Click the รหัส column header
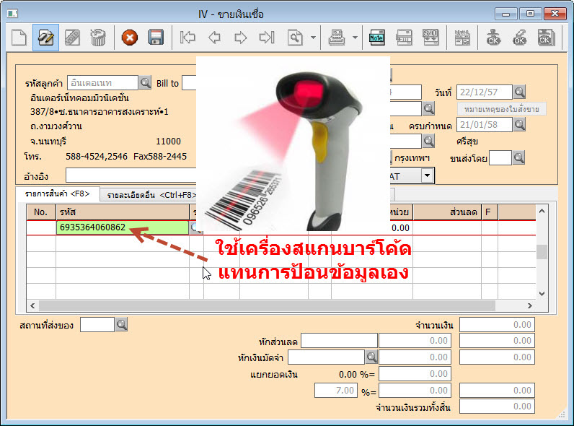Viewport: 574px width, 426px height. [123, 212]
